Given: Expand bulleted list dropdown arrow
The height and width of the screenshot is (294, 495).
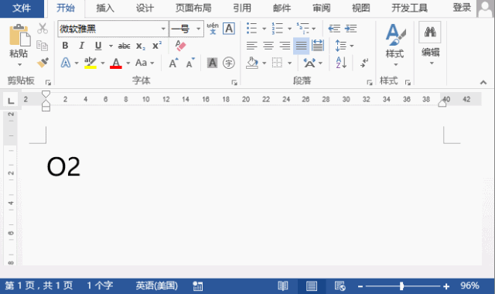Looking at the screenshot, I should tap(265, 29).
